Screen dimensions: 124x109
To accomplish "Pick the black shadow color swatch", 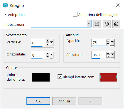I will point(41,77).
